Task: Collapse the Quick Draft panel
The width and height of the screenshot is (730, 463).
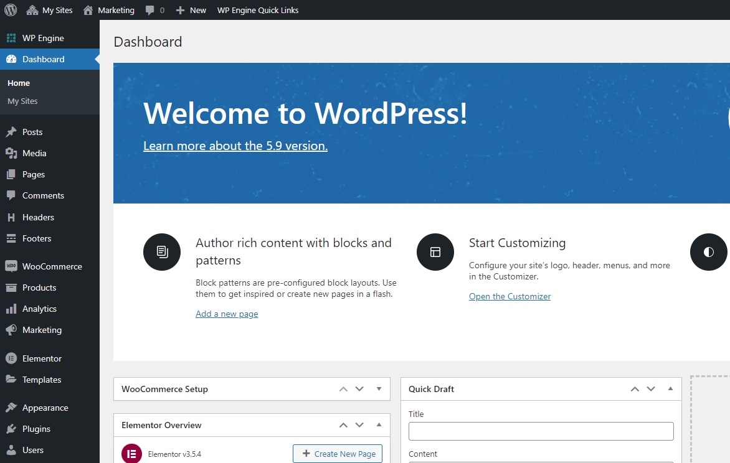Action: pos(670,388)
